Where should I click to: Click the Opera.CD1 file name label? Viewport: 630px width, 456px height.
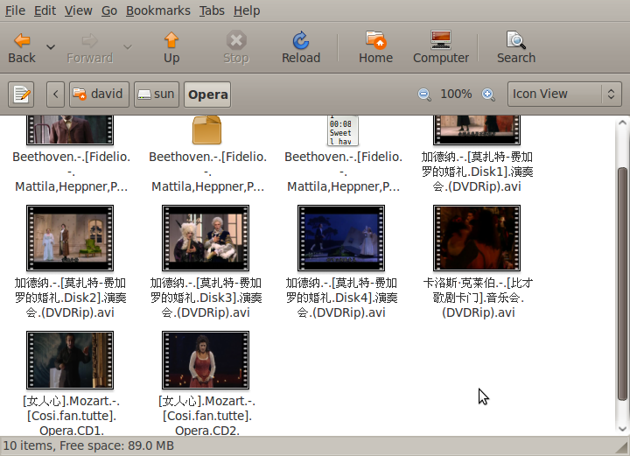coord(71,416)
